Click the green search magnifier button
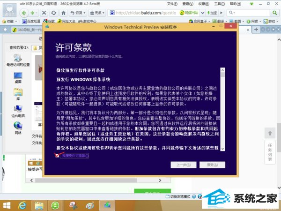 pyautogui.click(x=274, y=13)
